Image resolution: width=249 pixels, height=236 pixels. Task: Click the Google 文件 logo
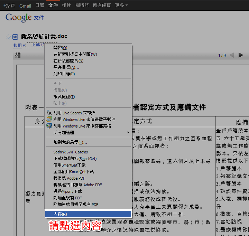pyautogui.click(x=25, y=18)
